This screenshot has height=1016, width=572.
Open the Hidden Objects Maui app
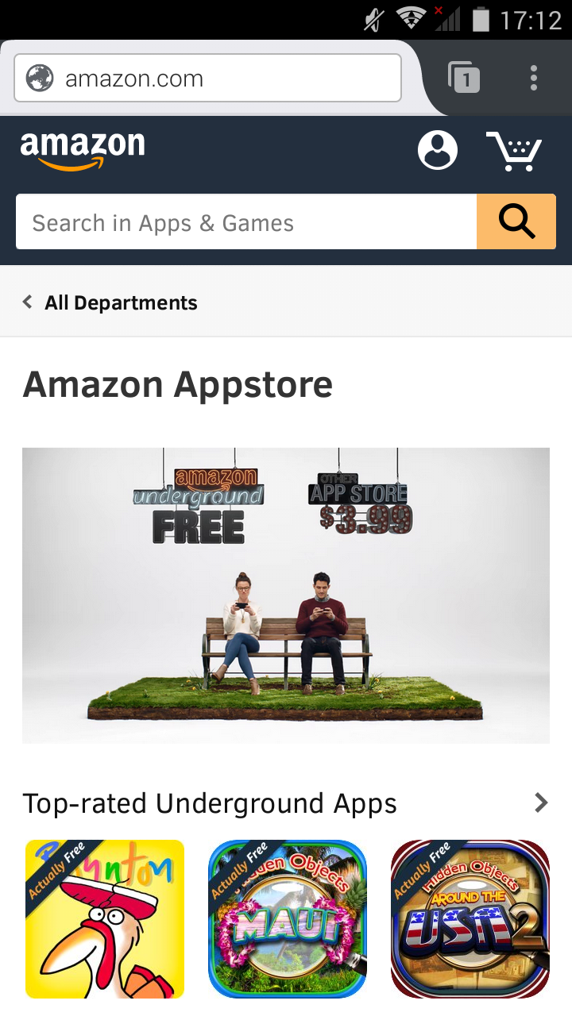[288, 919]
